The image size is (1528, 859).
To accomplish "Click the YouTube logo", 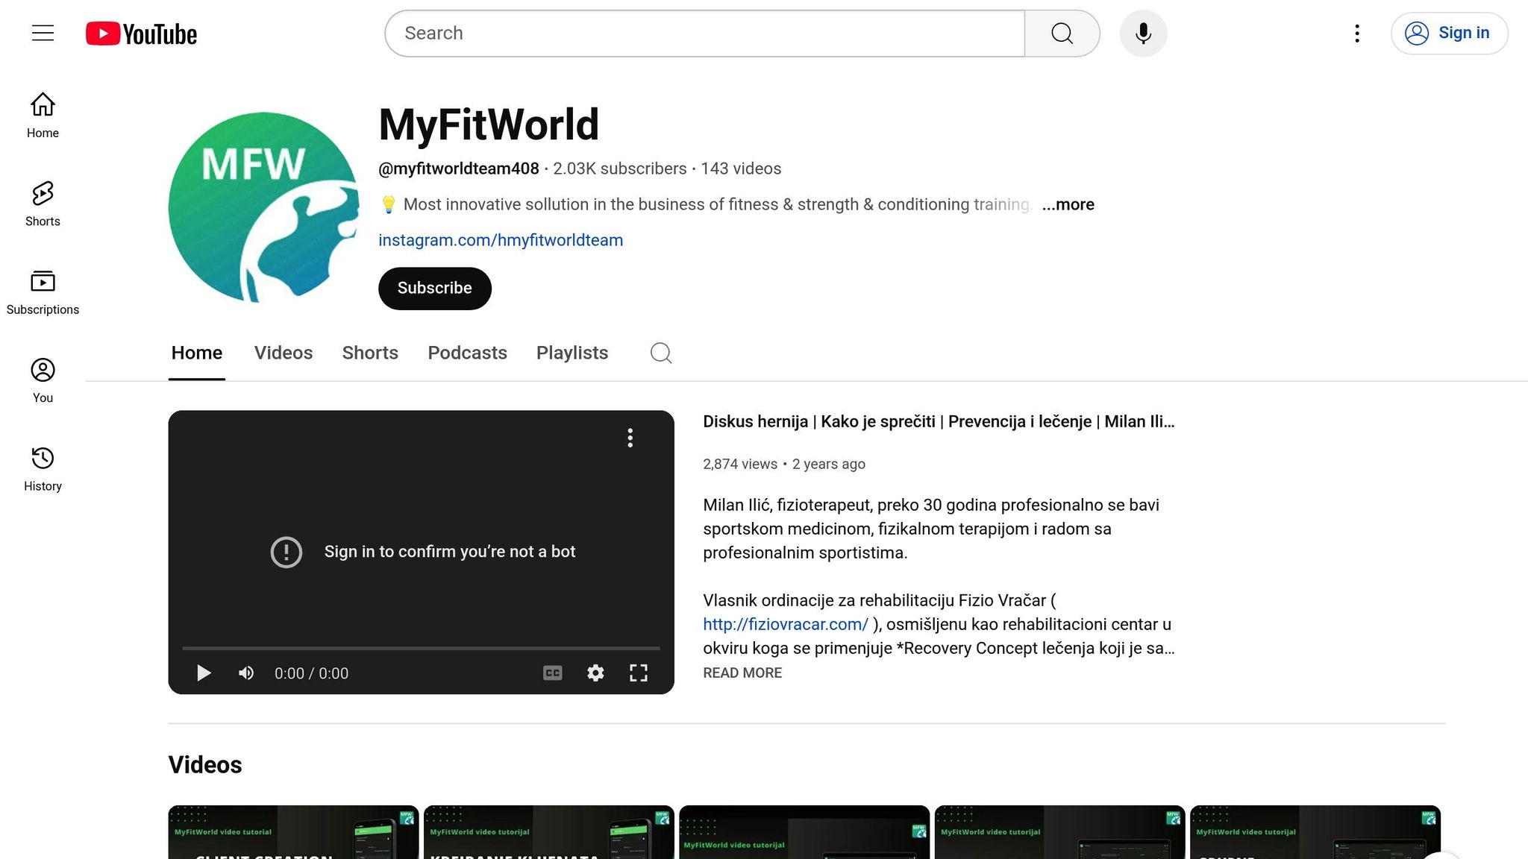I will (x=141, y=34).
